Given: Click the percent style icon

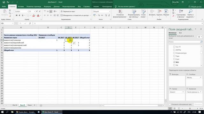Looking at the screenshot, I should tap(99, 16).
